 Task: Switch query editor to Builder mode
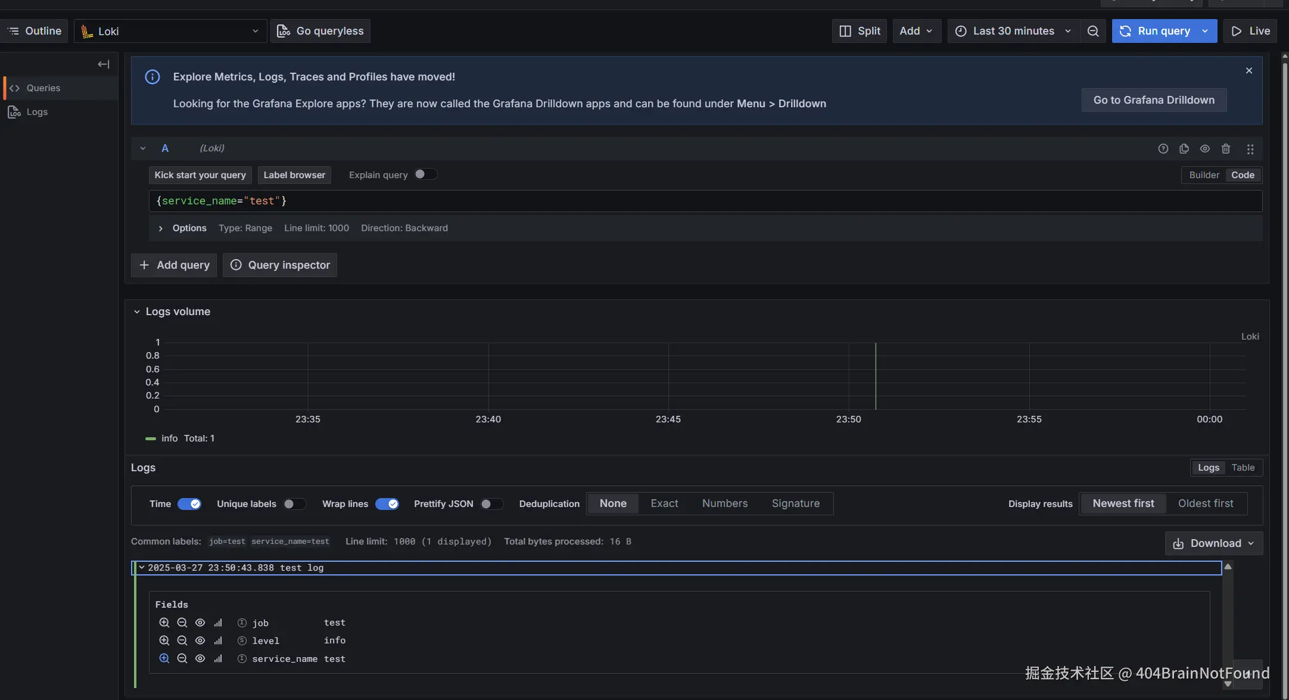[1204, 175]
